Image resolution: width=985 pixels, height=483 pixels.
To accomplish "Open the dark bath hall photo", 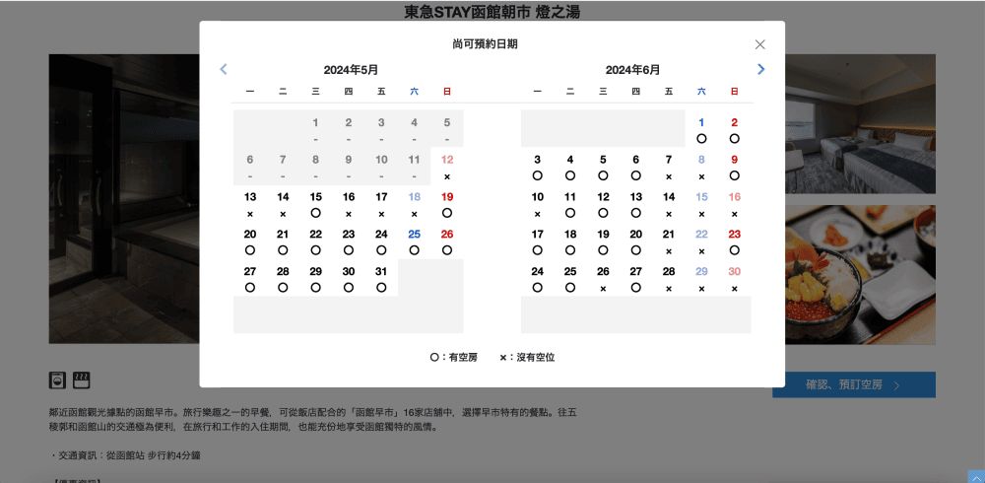I will coord(124,199).
